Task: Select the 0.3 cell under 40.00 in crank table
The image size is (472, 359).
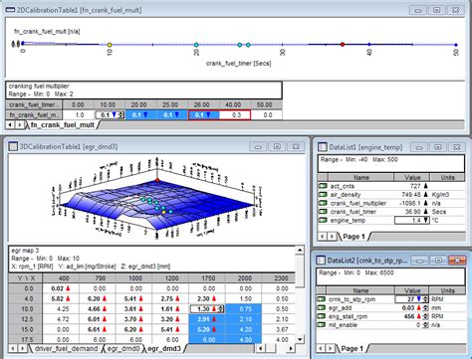Action: click(x=235, y=115)
